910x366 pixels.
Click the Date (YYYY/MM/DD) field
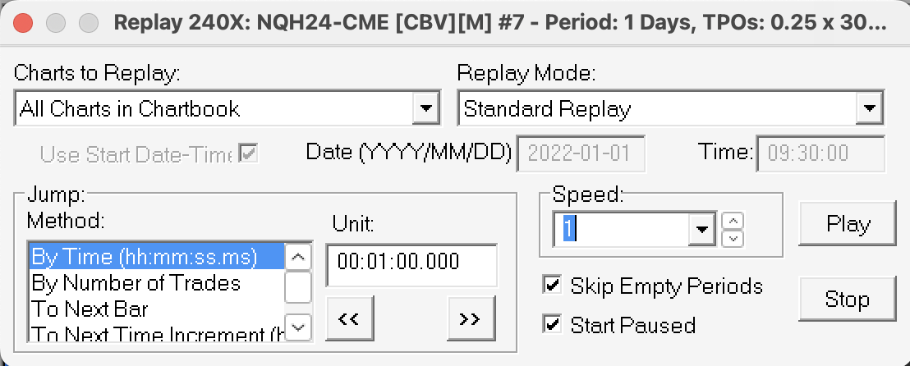pos(581,153)
